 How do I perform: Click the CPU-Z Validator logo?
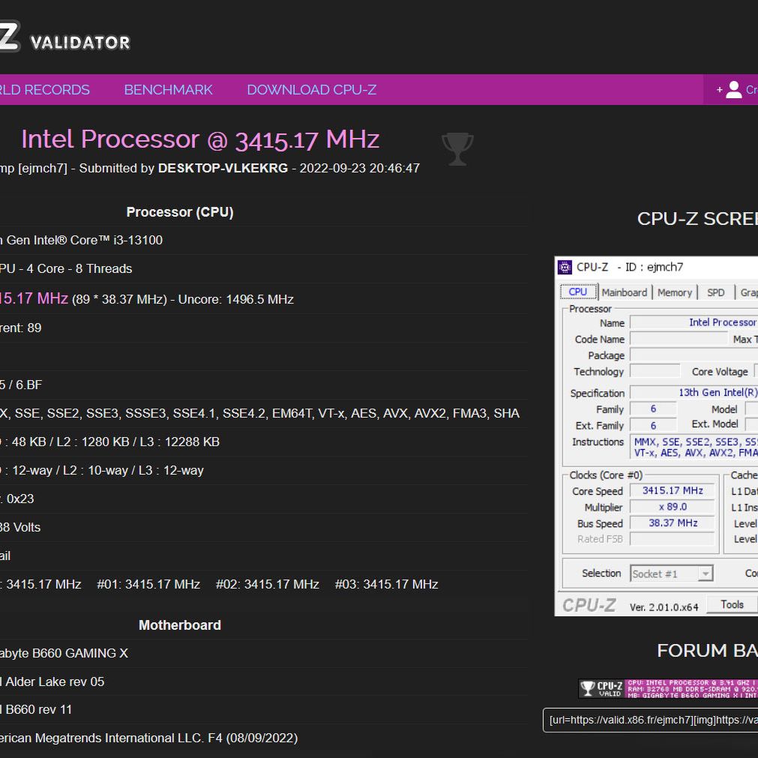pyautogui.click(x=64, y=37)
